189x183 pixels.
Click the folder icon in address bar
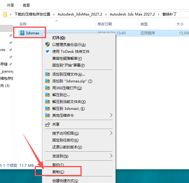(x=5, y=14)
